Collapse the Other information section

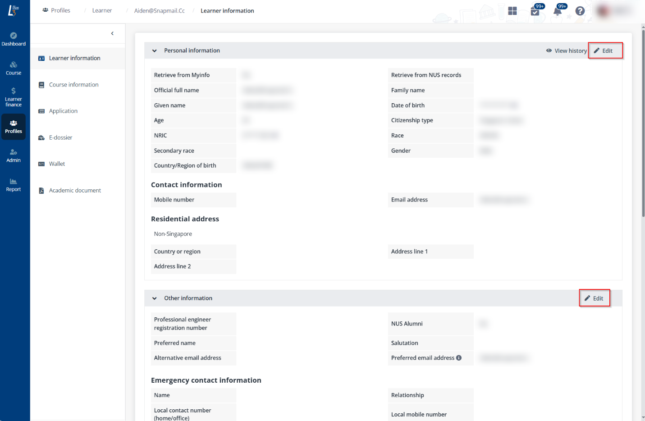[154, 298]
